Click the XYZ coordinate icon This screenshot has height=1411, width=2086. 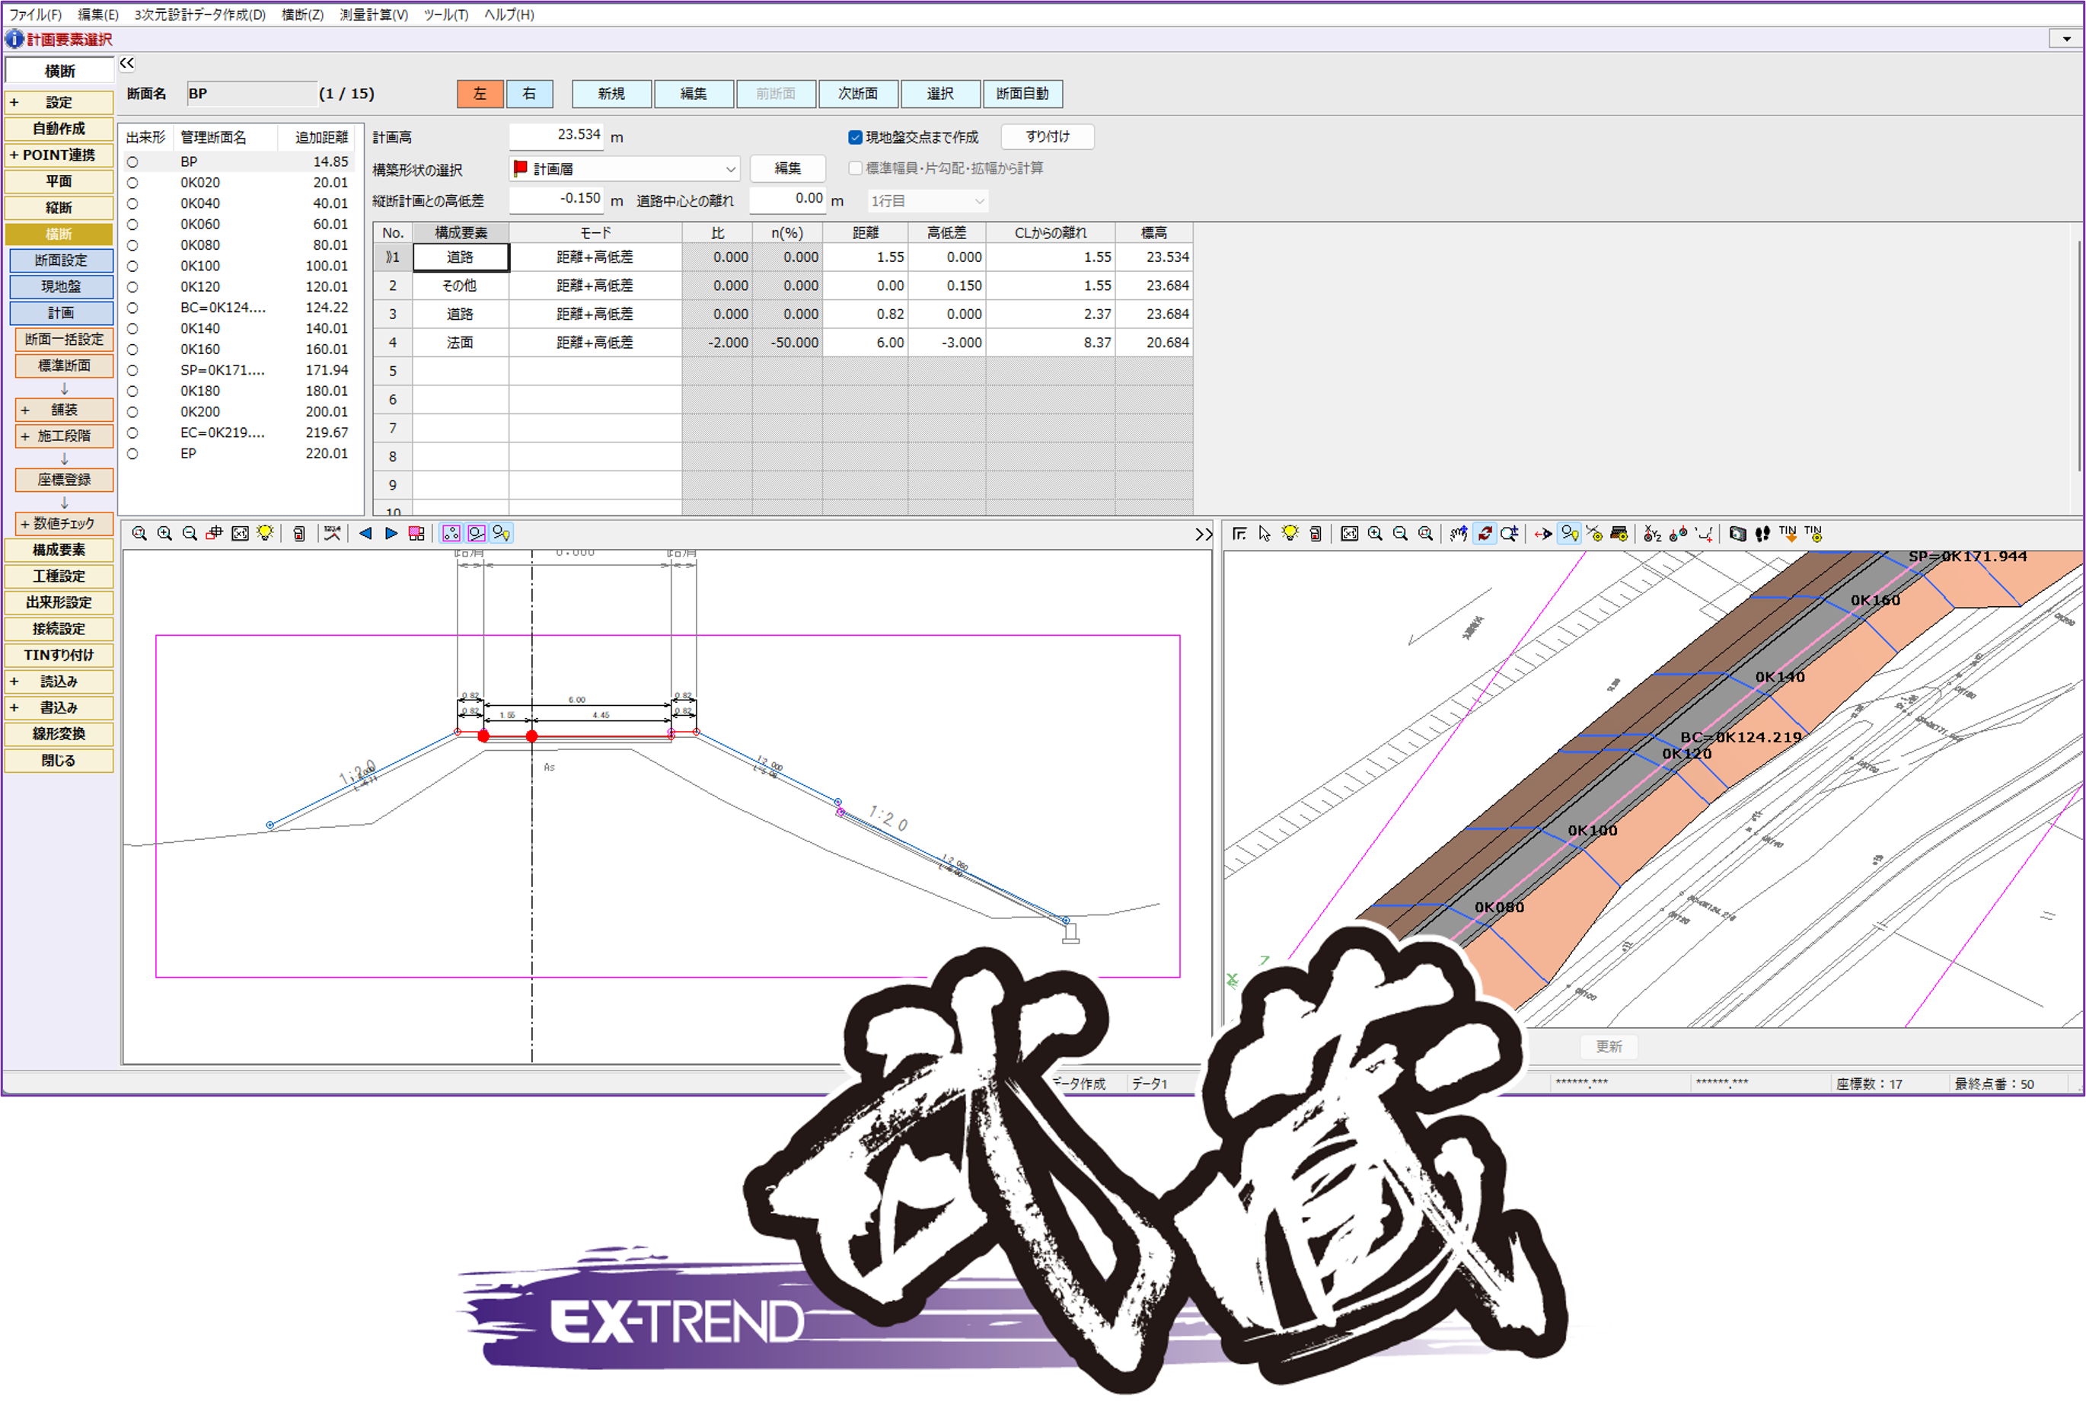point(1653,533)
